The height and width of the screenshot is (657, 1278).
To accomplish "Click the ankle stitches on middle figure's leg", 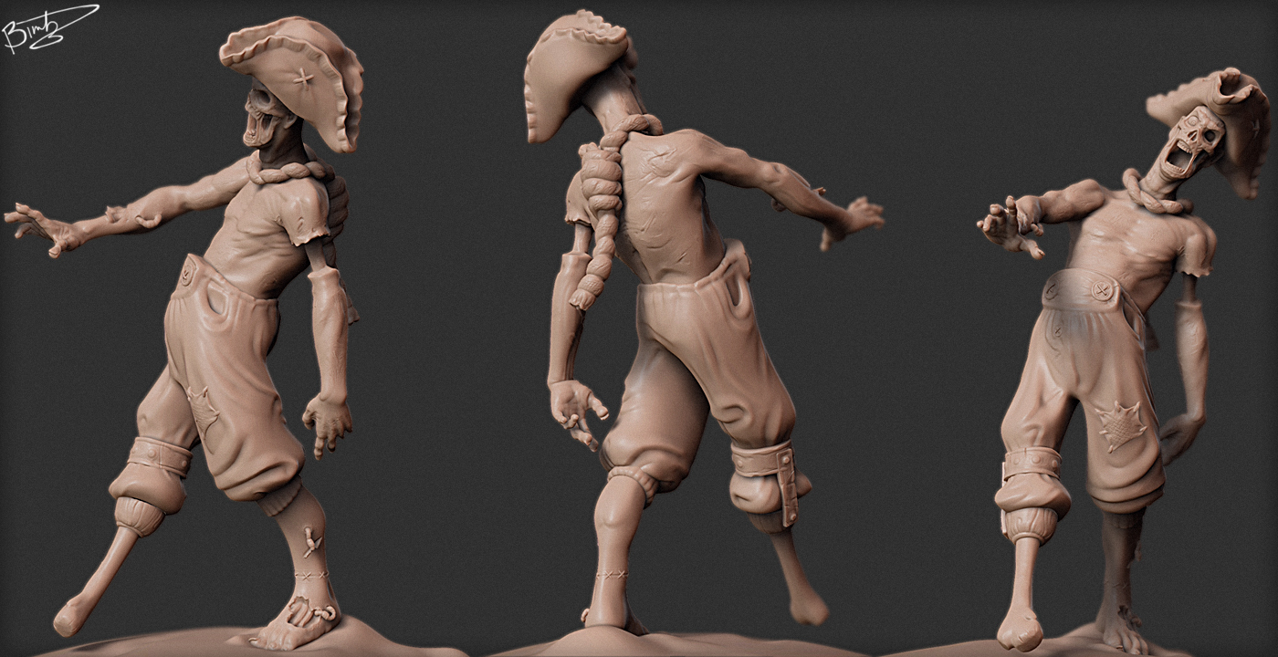I will click(612, 575).
